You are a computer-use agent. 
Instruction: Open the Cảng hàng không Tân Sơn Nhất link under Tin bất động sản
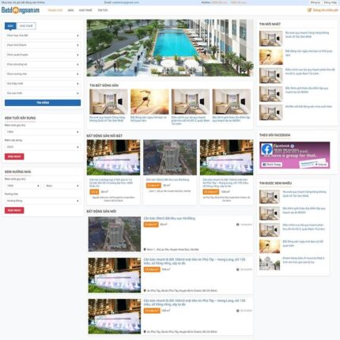click(x=108, y=119)
